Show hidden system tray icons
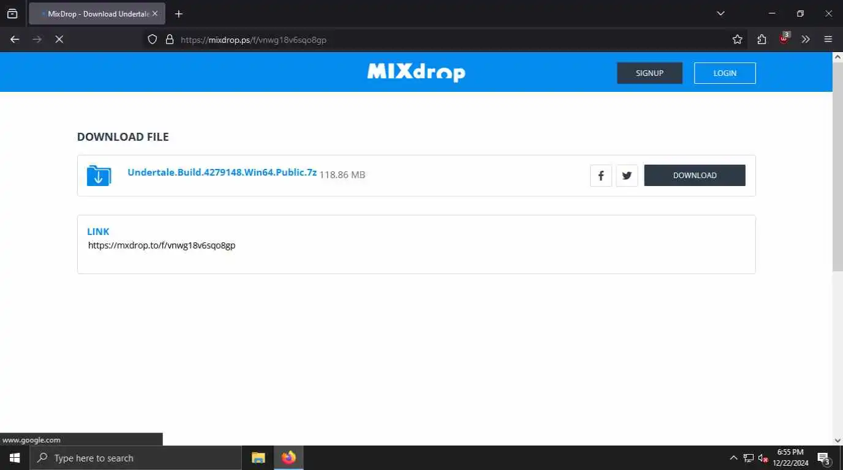Screen dimensions: 843x470 [733, 458]
